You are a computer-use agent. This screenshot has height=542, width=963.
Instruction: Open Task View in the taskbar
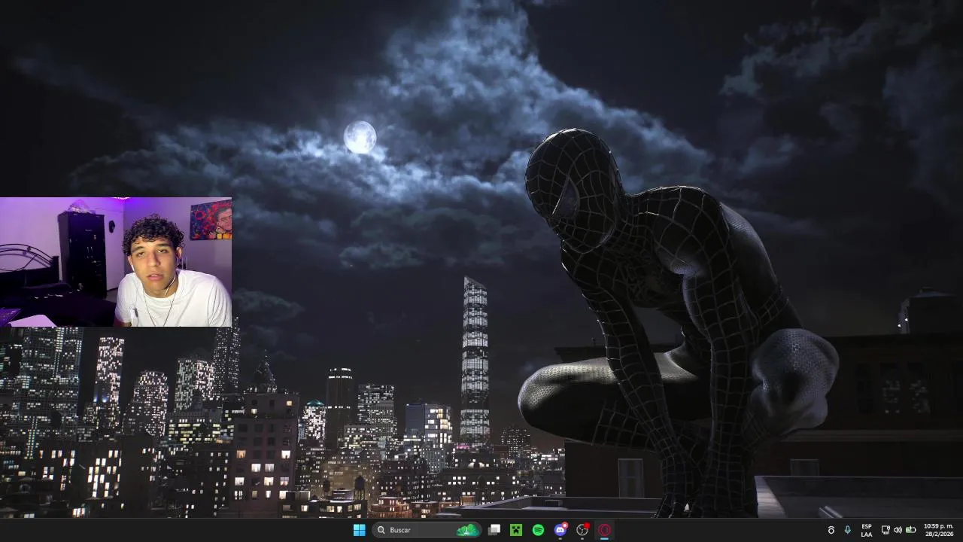[x=494, y=530]
